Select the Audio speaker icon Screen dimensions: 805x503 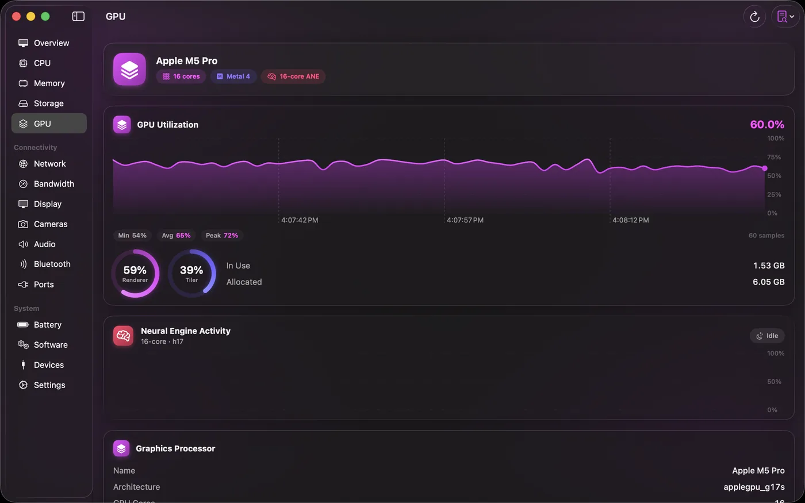[23, 244]
